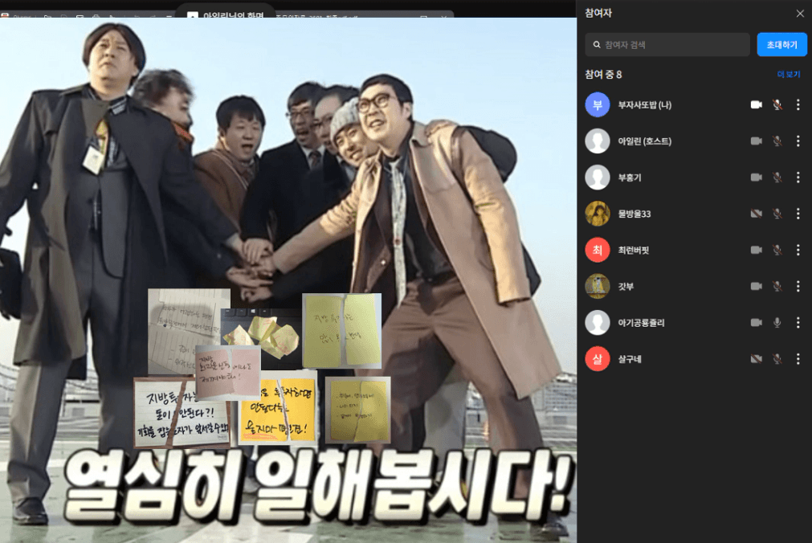Image resolution: width=812 pixels, height=543 pixels.
Task: Click the blue 부 avatar of 부자사또밥
Action: pyautogui.click(x=598, y=104)
